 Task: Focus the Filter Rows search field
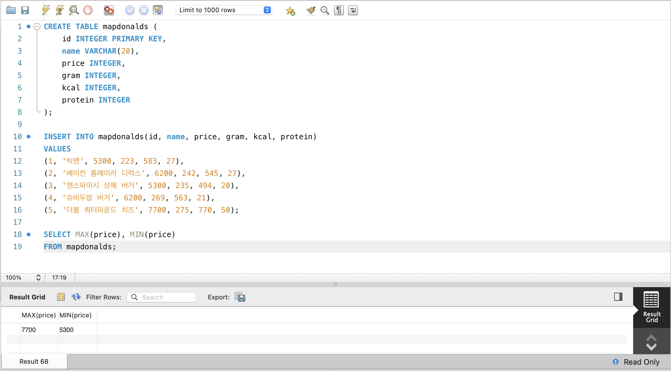click(x=161, y=297)
